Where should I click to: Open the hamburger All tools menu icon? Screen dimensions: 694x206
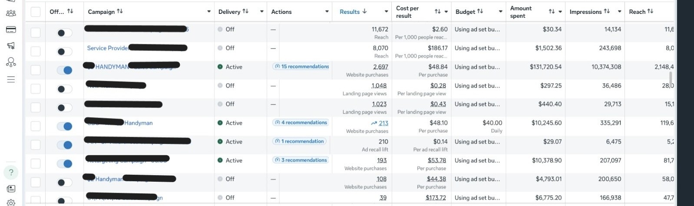[x=11, y=79]
